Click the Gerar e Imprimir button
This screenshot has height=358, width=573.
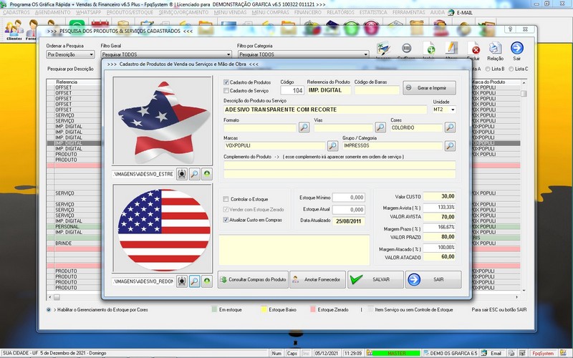[x=429, y=88]
